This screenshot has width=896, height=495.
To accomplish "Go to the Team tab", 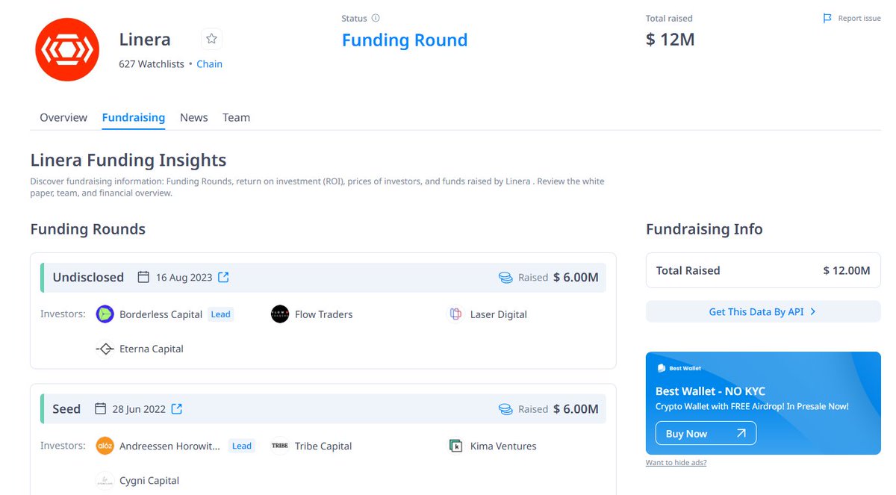I will point(236,117).
